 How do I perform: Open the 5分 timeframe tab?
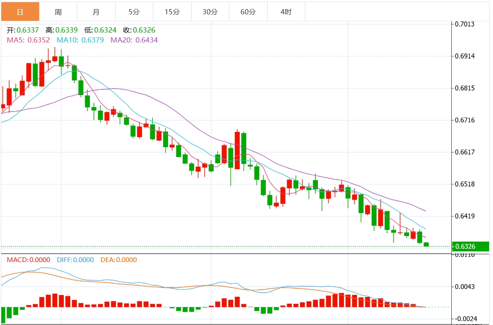coord(134,12)
